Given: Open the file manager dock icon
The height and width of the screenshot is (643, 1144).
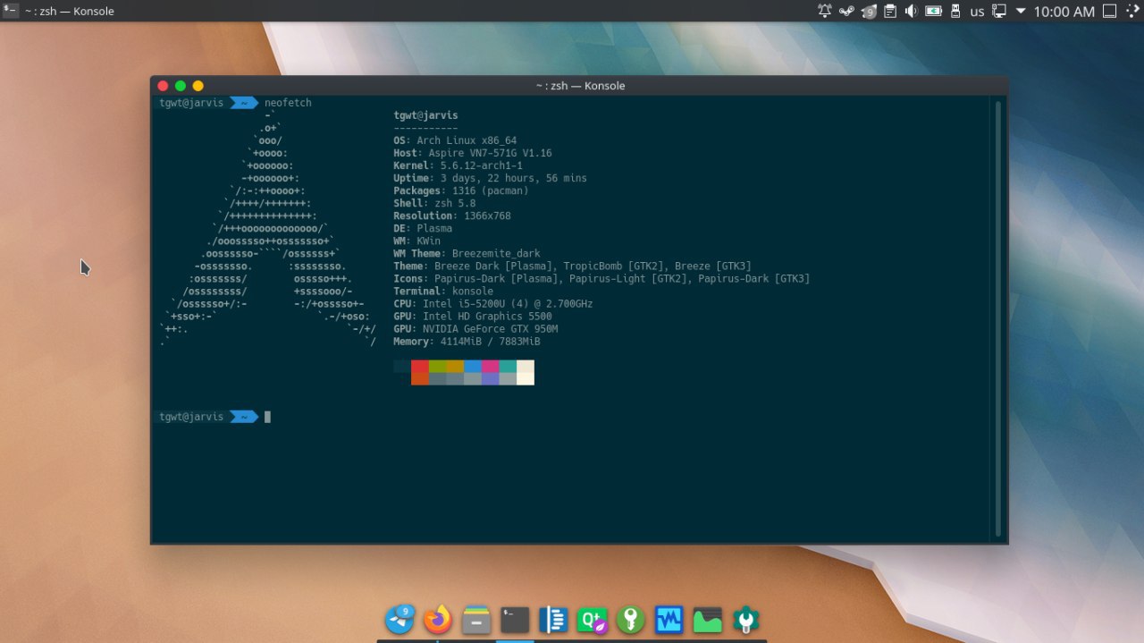Looking at the screenshot, I should pos(476,620).
